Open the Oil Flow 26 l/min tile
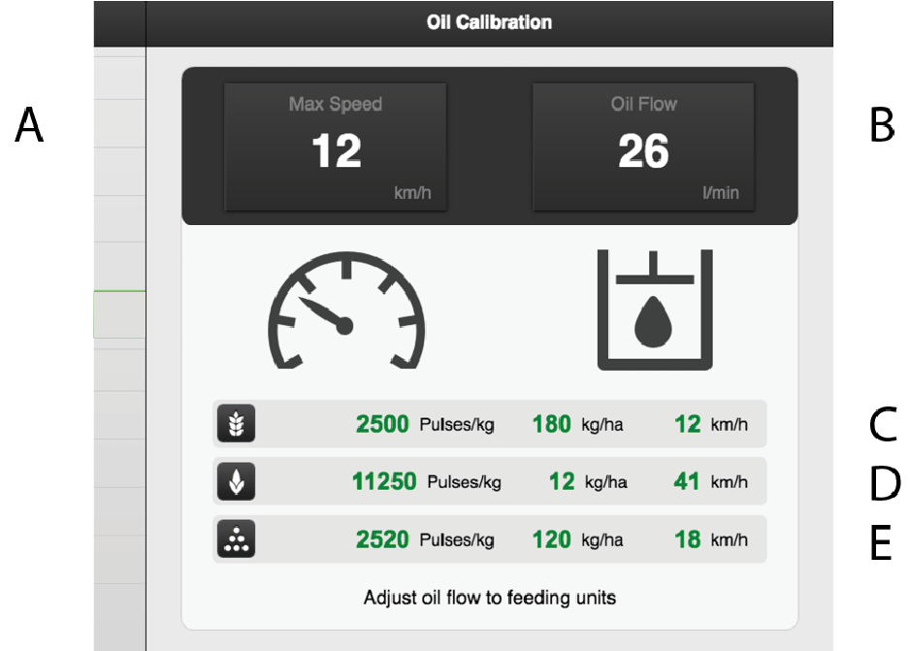 point(643,146)
